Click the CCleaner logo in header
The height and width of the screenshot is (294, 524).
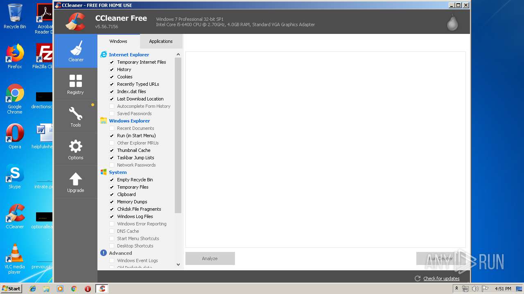(76, 22)
